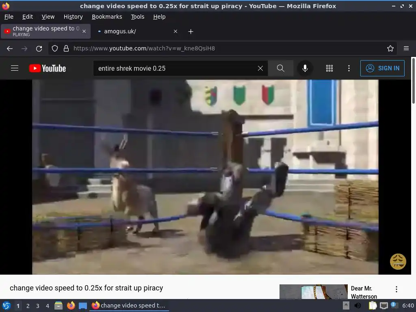Maximize the Firefox window
The image size is (416, 312).
pyautogui.click(x=402, y=6)
